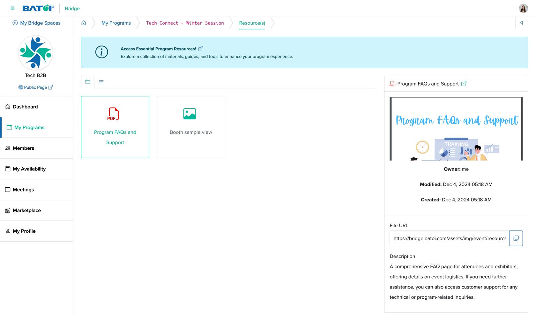Click the Tech B2B logo

(35, 53)
